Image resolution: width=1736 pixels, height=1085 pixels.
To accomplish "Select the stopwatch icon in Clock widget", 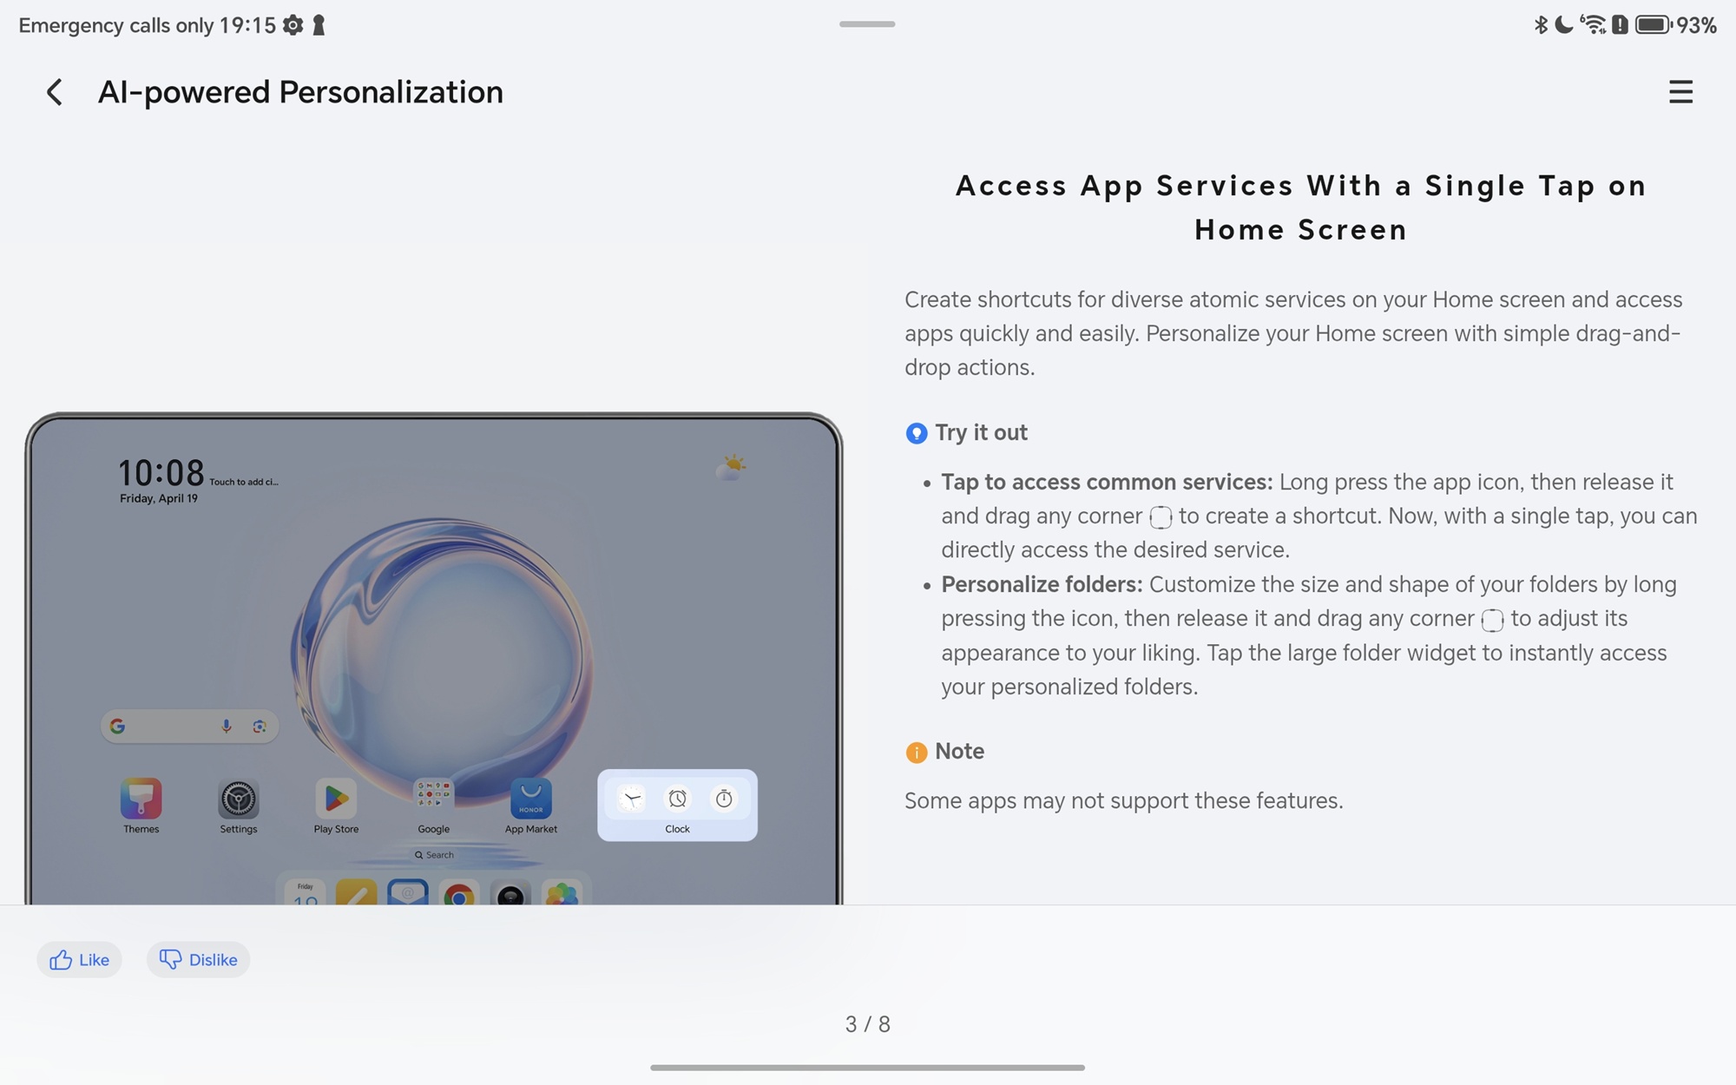I will [724, 799].
